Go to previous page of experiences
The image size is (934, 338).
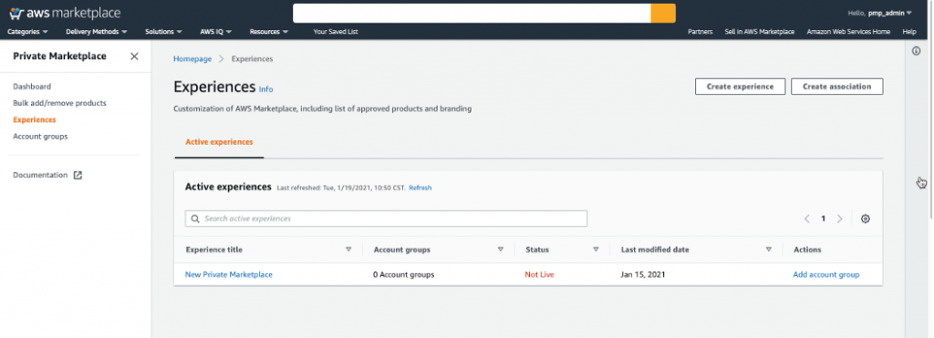coord(807,219)
